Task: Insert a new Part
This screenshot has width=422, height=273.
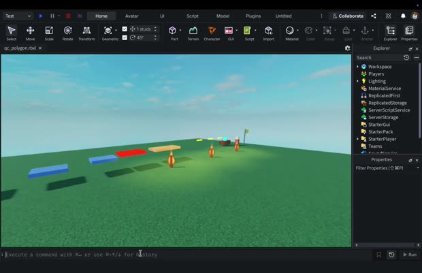Action: tap(172, 31)
